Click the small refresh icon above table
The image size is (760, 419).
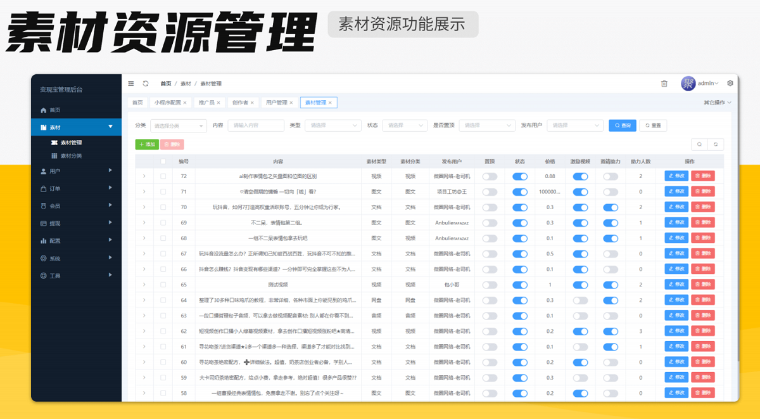(716, 145)
